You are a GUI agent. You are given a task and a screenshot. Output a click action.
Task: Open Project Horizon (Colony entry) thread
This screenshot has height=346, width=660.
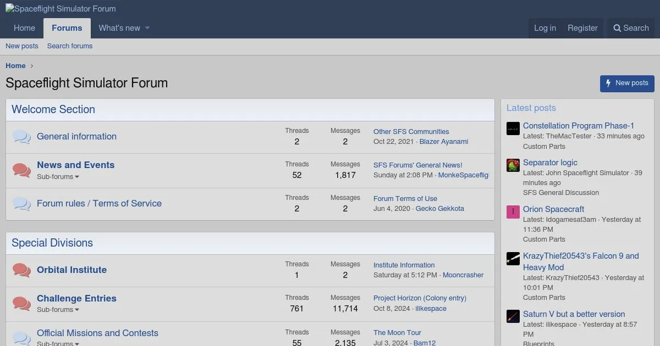(420, 298)
